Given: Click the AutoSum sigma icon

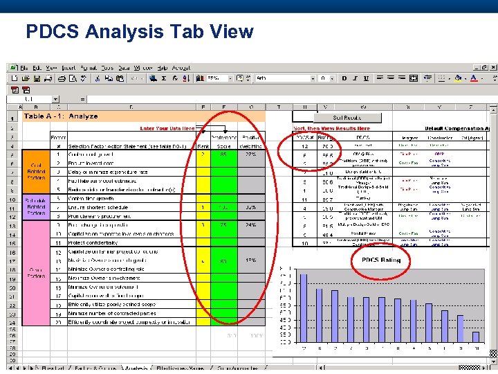Looking at the screenshot, I should click(x=164, y=78).
